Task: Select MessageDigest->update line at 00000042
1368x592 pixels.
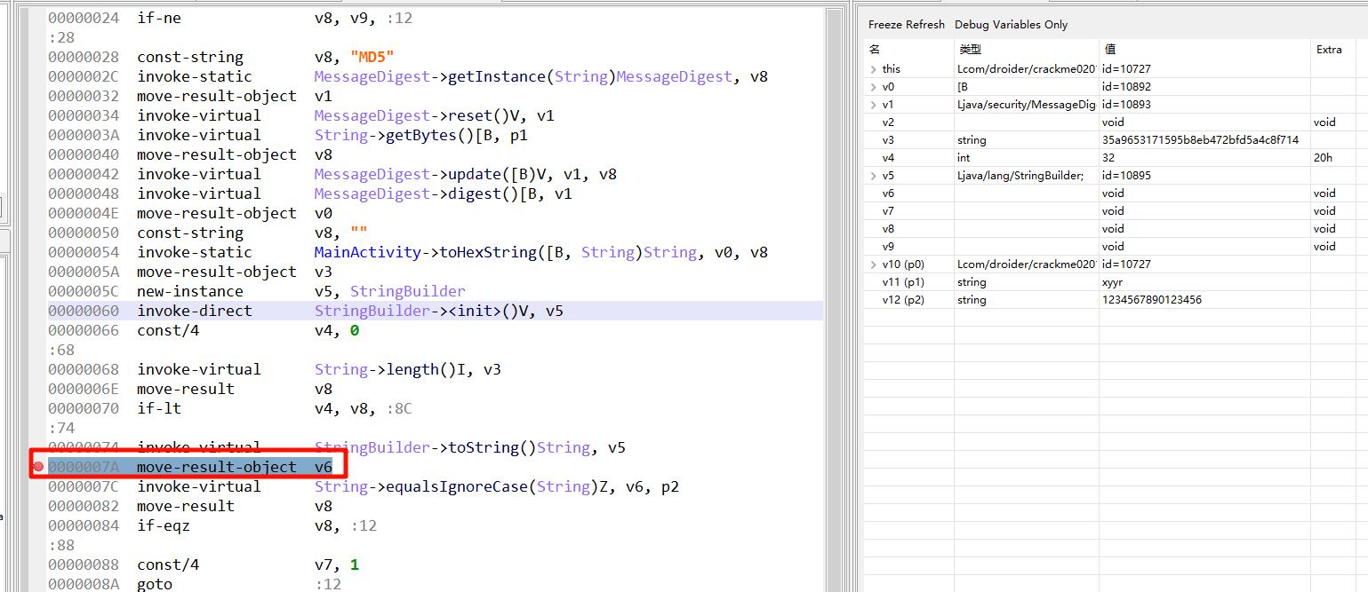Action: (436, 174)
